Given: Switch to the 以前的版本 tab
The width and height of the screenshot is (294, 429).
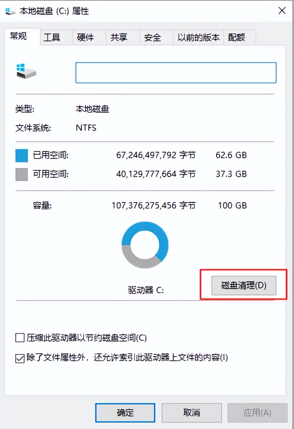Looking at the screenshot, I should tap(198, 37).
